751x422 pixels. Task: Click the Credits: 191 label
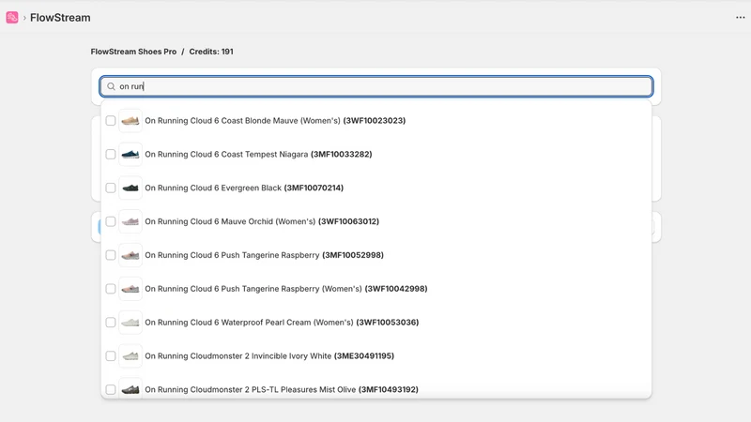pyautogui.click(x=211, y=52)
